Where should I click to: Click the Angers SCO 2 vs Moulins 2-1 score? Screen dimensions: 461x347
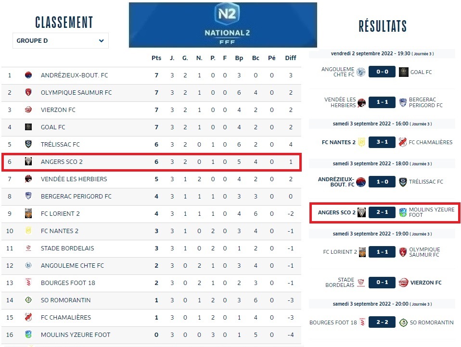click(x=382, y=212)
